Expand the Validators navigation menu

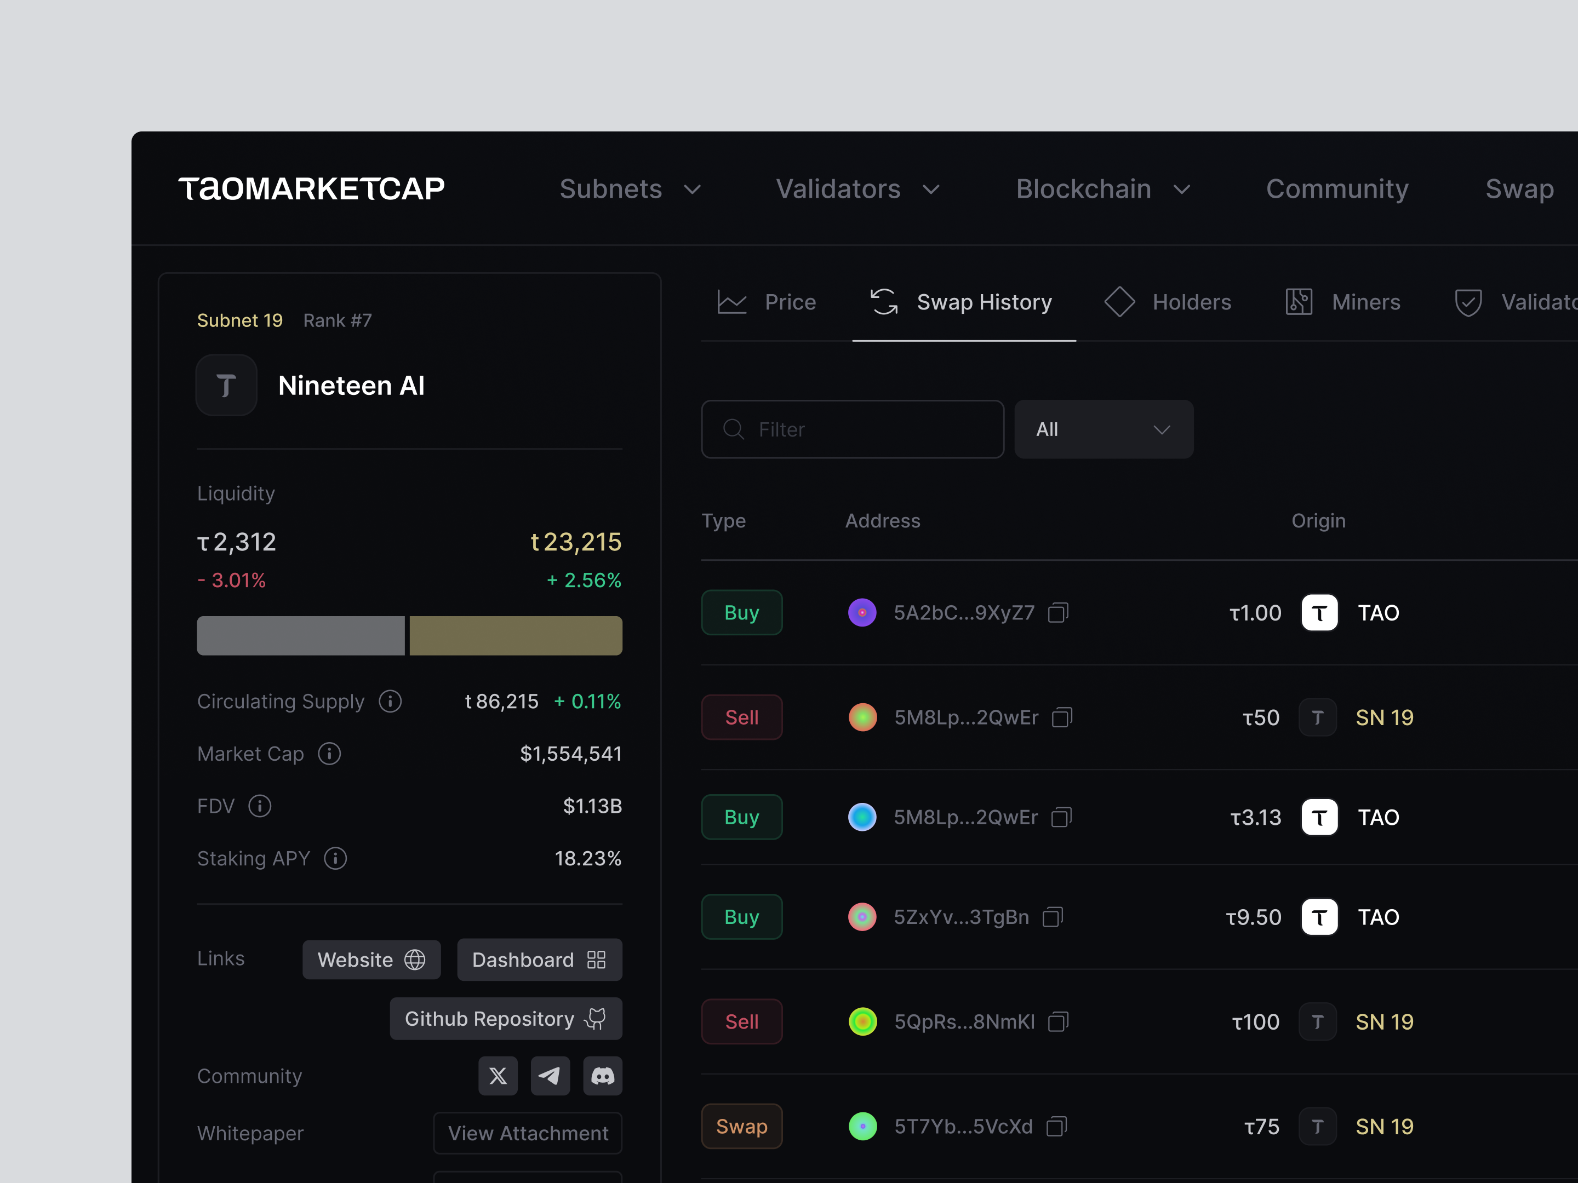857,189
